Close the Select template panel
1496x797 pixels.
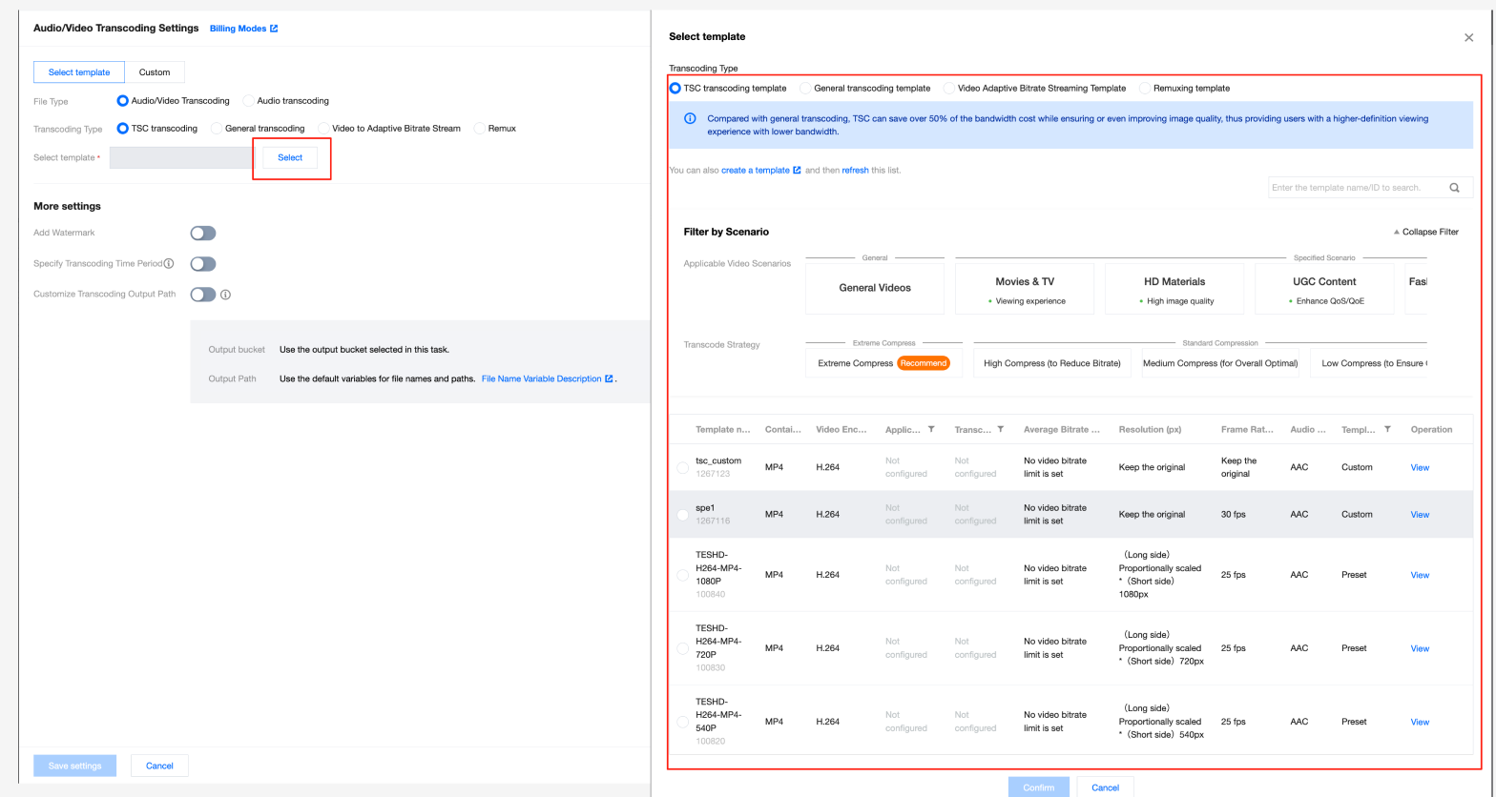1468,38
